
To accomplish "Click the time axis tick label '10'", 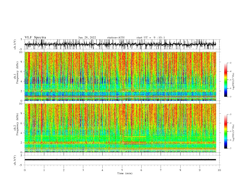I will click(219, 170).
